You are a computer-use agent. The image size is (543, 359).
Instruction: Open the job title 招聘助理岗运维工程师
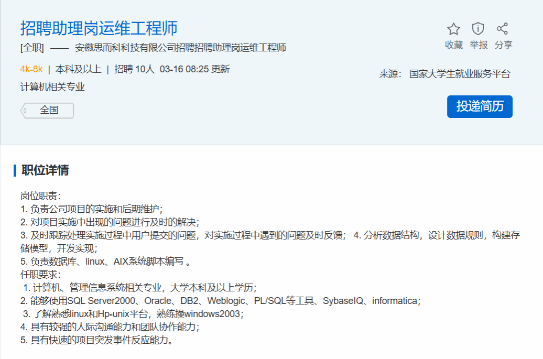pos(99,28)
